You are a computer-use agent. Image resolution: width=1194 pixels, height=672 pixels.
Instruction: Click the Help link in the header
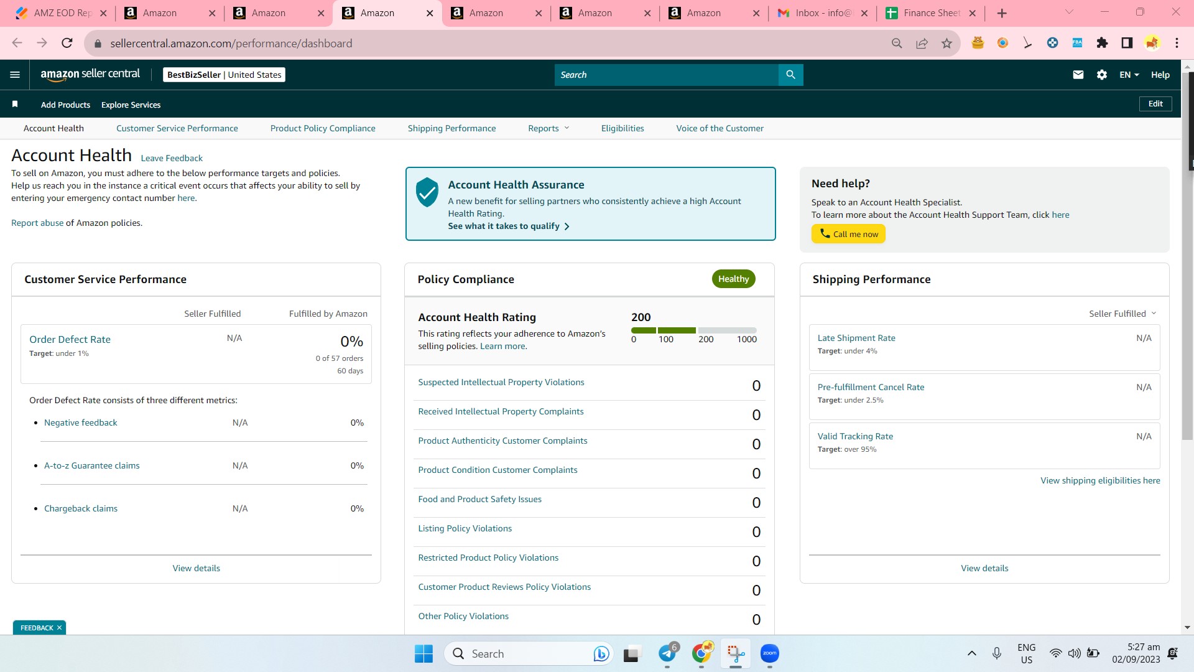1160,75
